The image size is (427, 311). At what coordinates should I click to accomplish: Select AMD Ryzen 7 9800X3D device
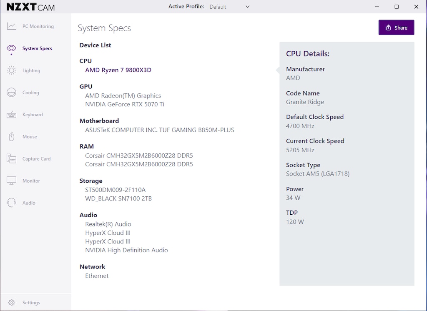pos(118,70)
